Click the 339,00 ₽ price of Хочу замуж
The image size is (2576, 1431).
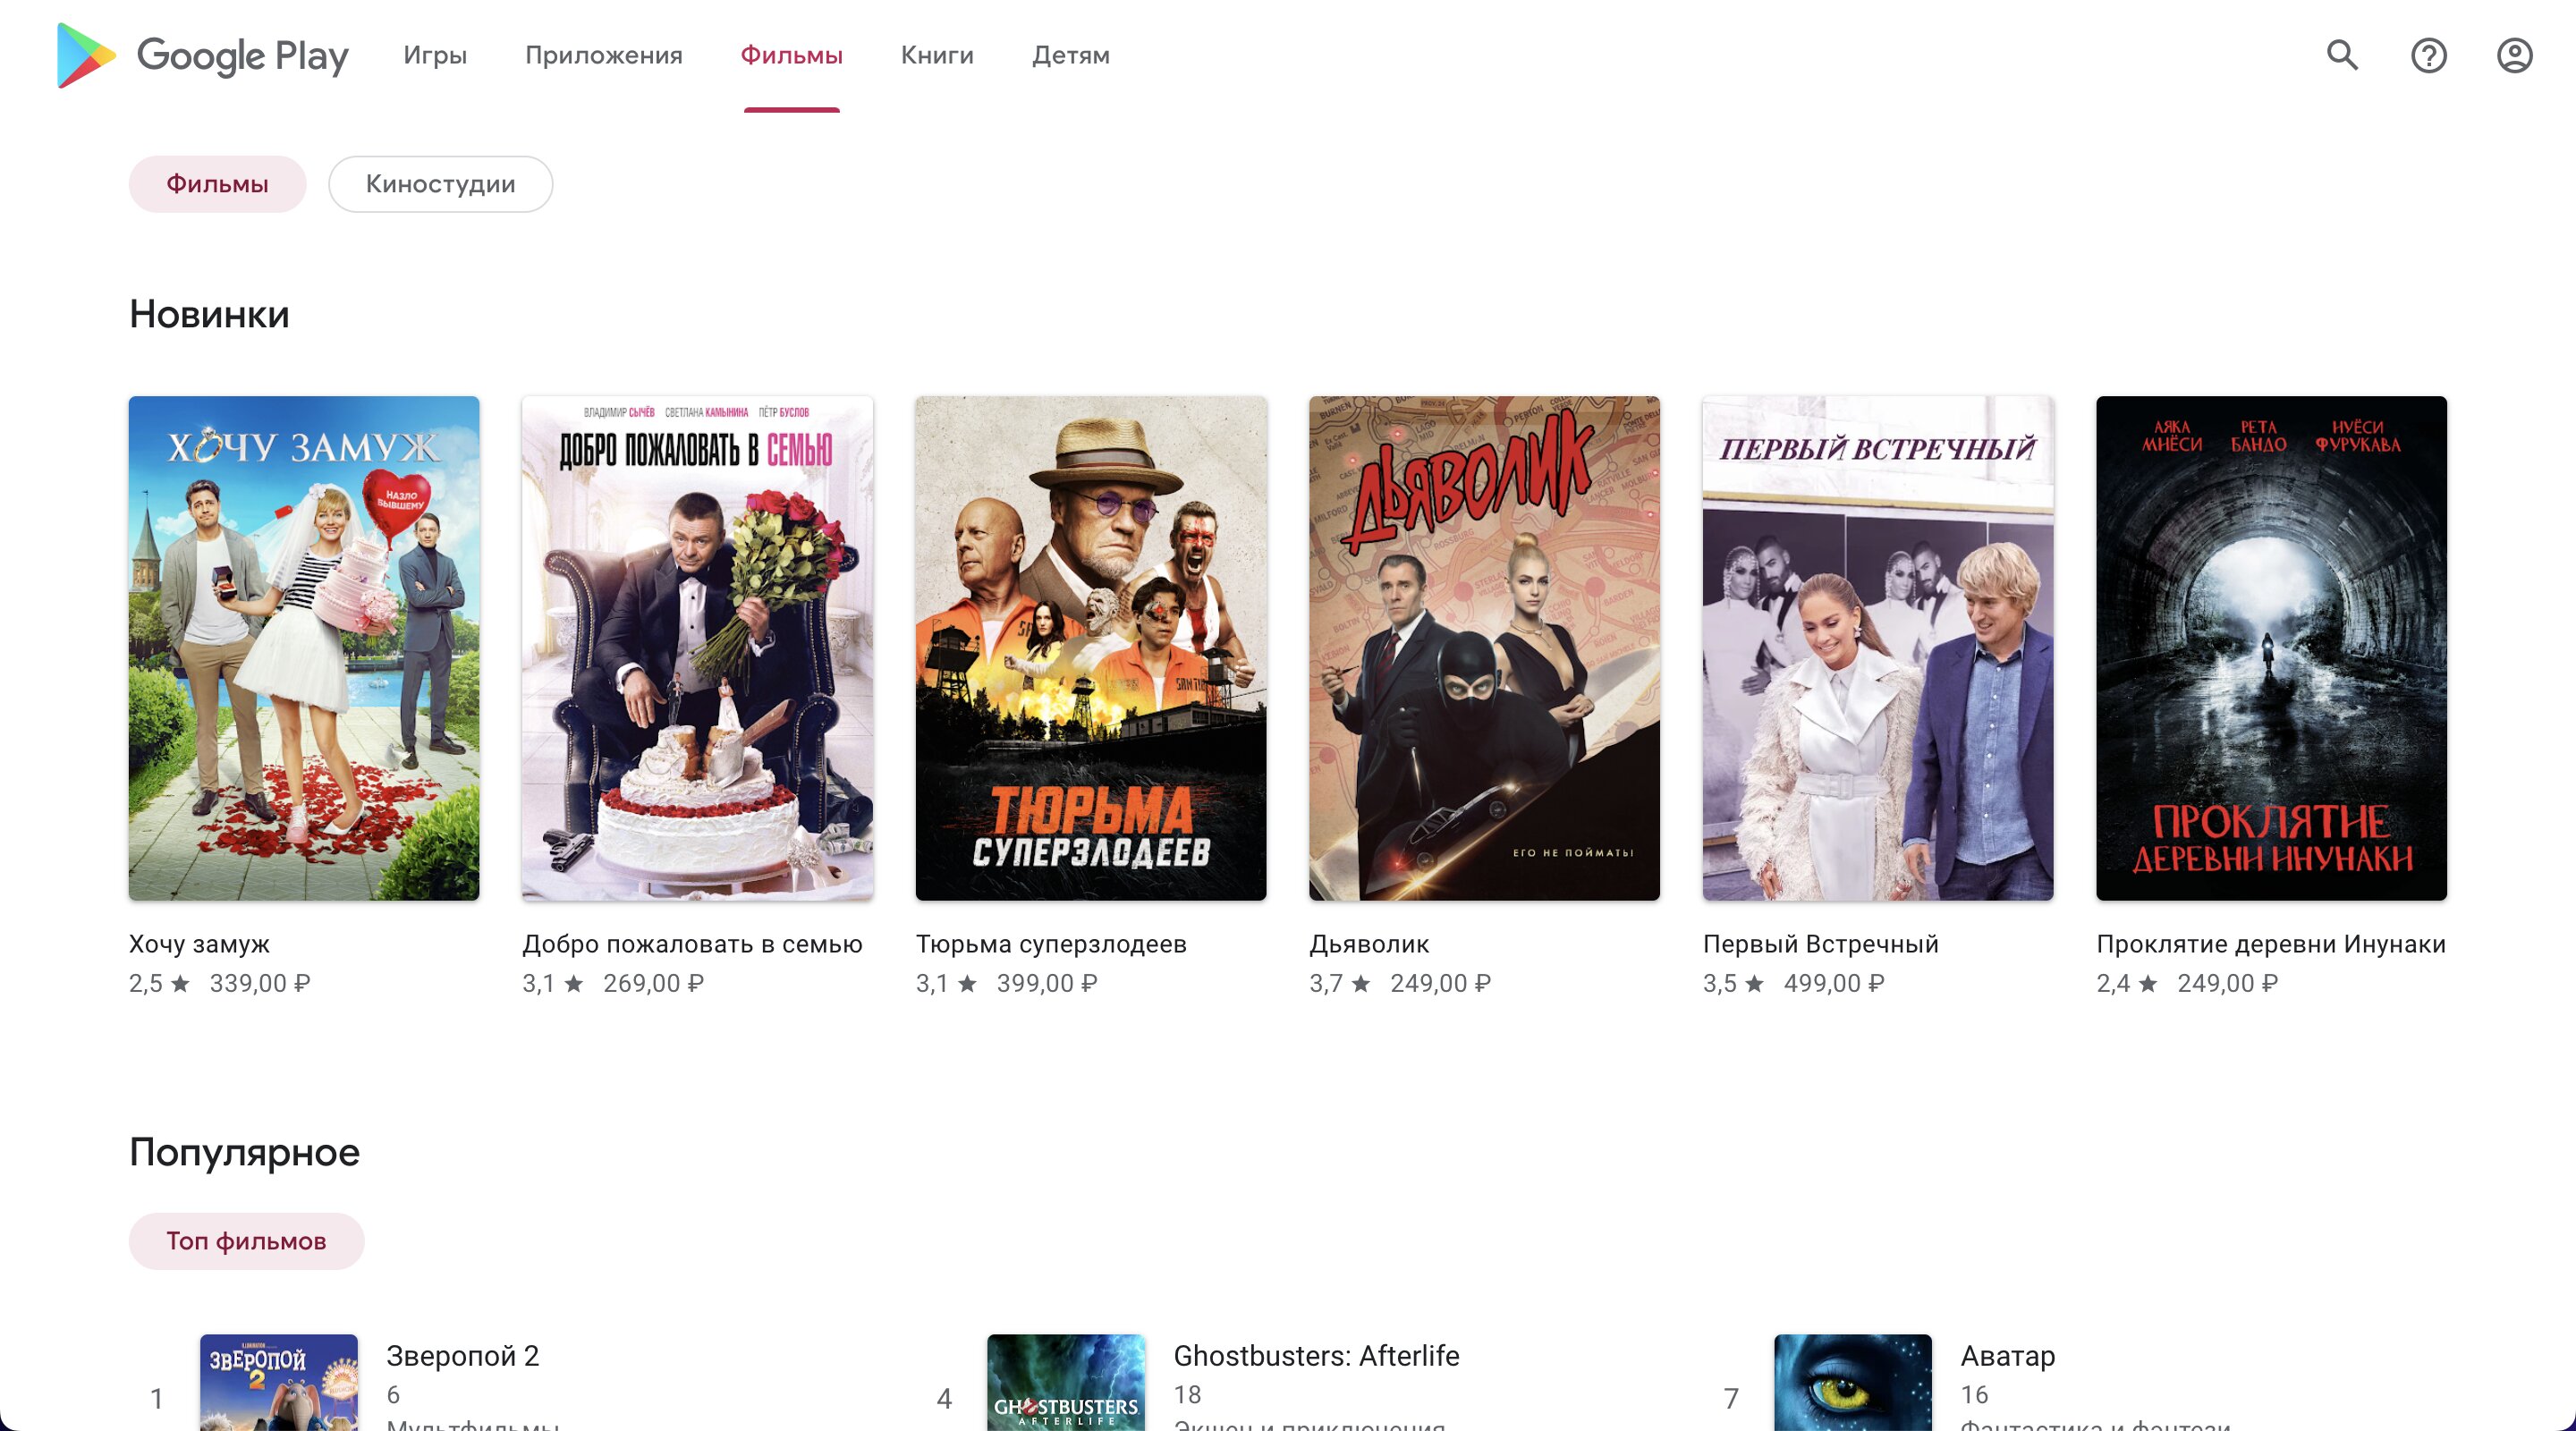(x=260, y=983)
